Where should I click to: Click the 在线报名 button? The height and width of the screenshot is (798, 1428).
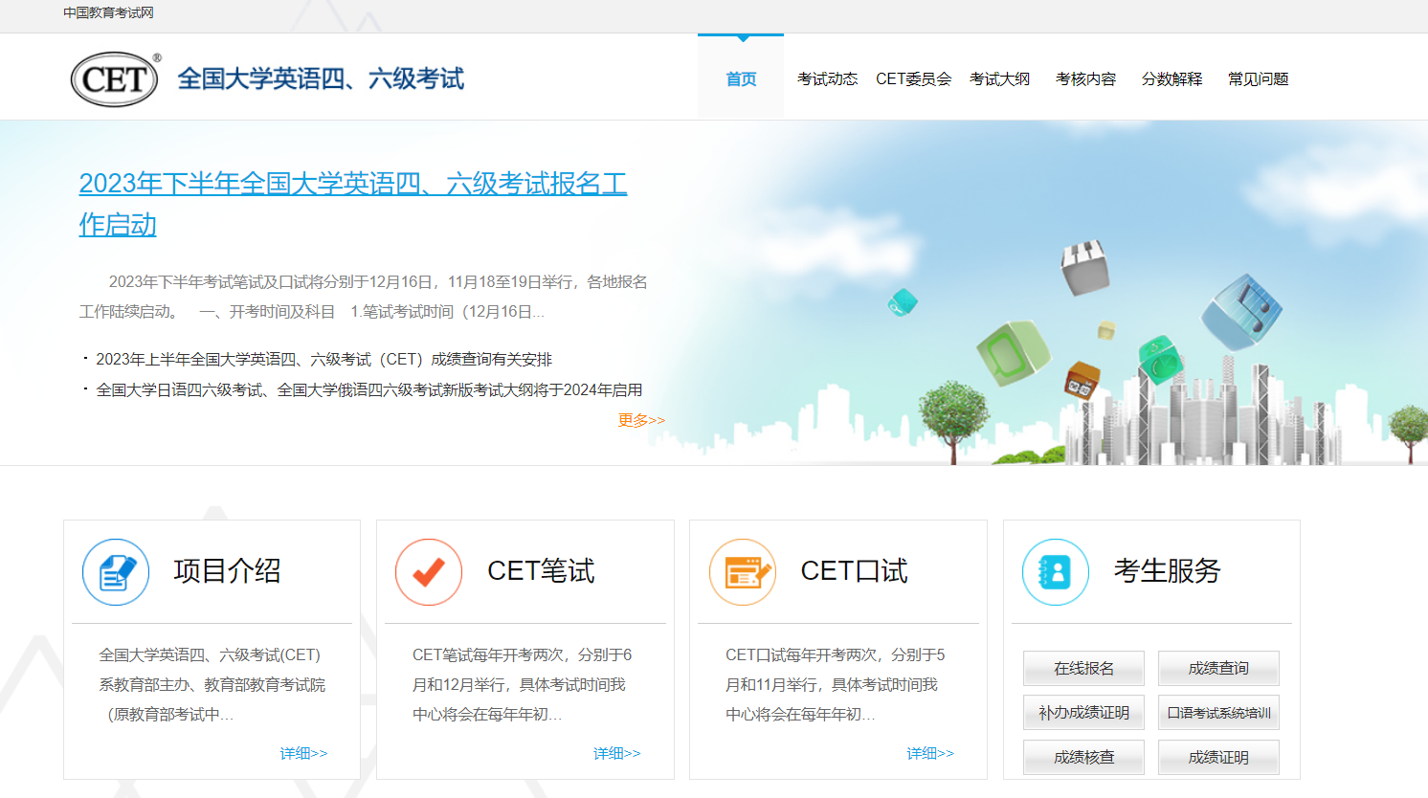(1083, 668)
